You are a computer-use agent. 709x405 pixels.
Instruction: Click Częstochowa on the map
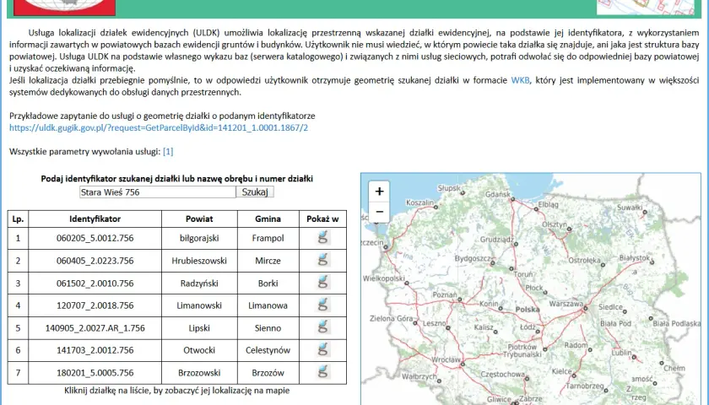point(502,375)
